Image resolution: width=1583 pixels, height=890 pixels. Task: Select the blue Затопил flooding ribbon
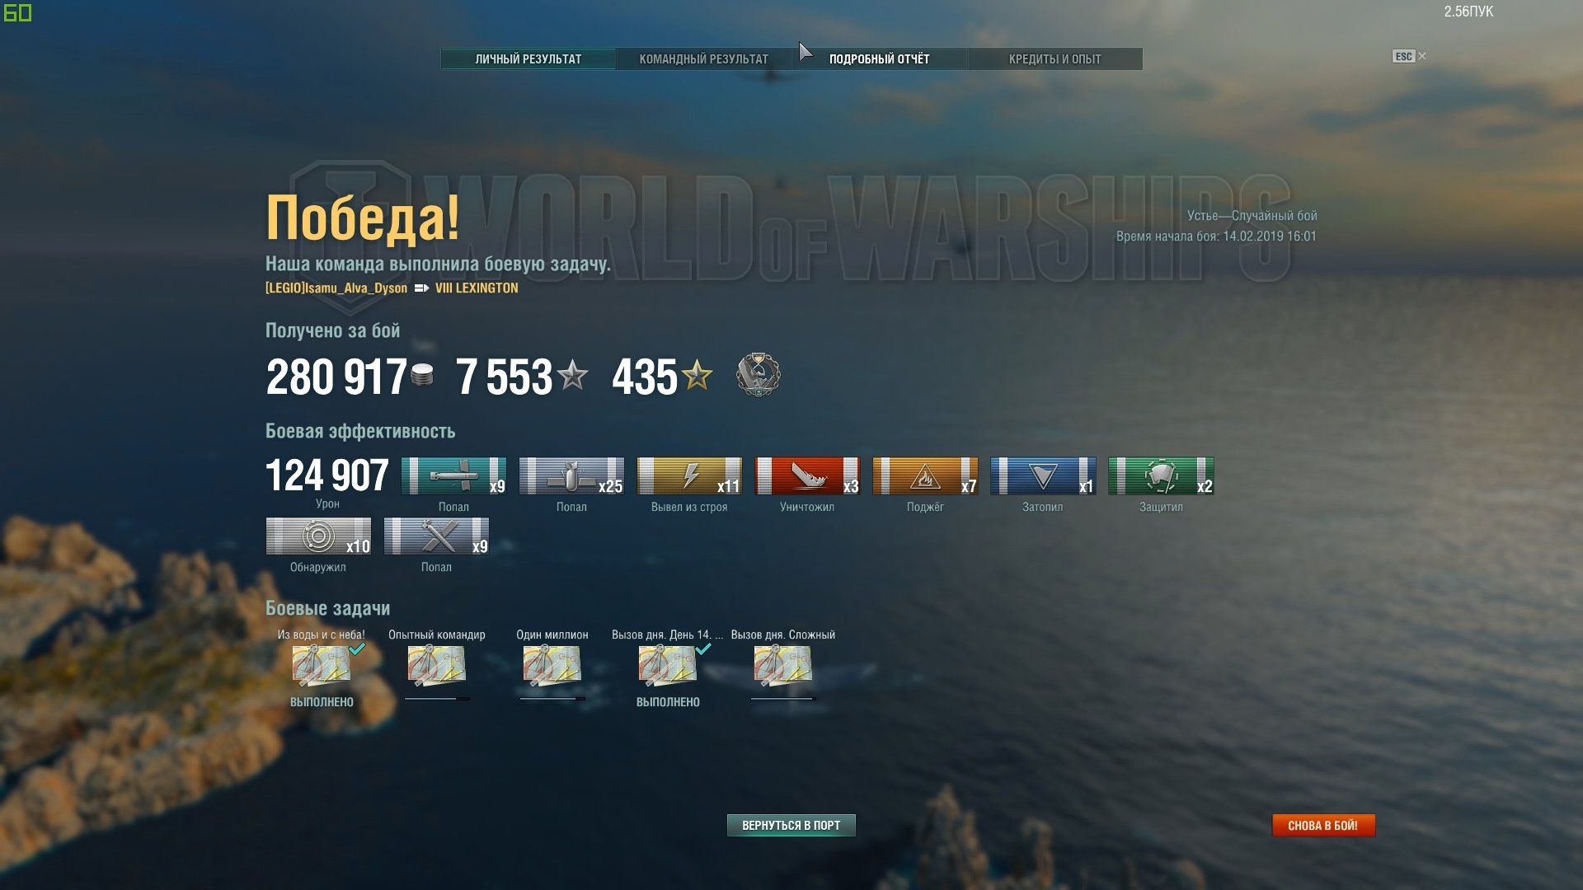click(1043, 476)
